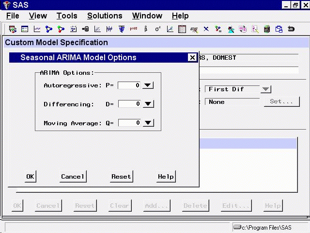This screenshot has width=310, height=233.
Task: Open the Window menu
Action: 147,16
